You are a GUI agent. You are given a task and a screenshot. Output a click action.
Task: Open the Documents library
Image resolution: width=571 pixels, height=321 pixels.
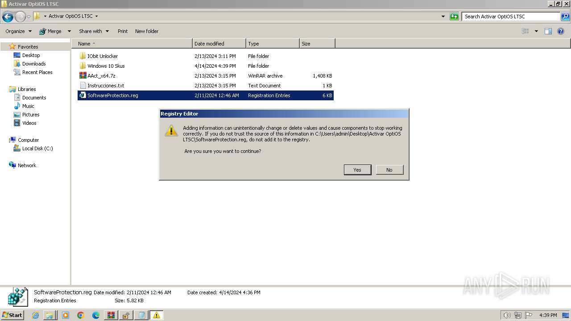[34, 98]
